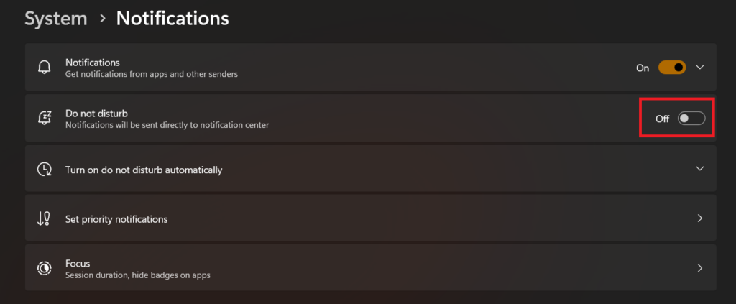Click the Focus timer icon
736x304 pixels.
pyautogui.click(x=45, y=268)
